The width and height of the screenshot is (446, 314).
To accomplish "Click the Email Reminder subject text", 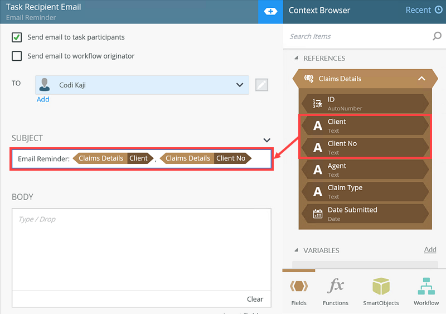I will click(43, 159).
